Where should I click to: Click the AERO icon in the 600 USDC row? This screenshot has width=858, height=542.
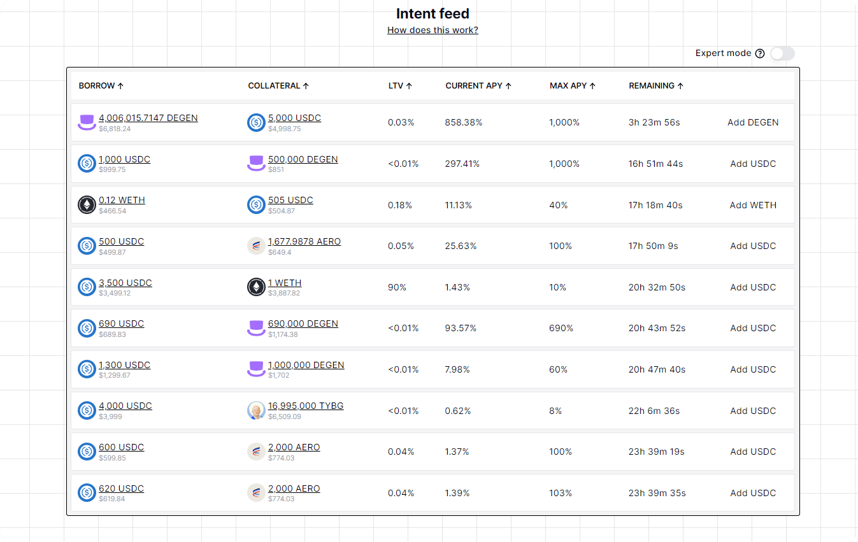[x=256, y=452]
